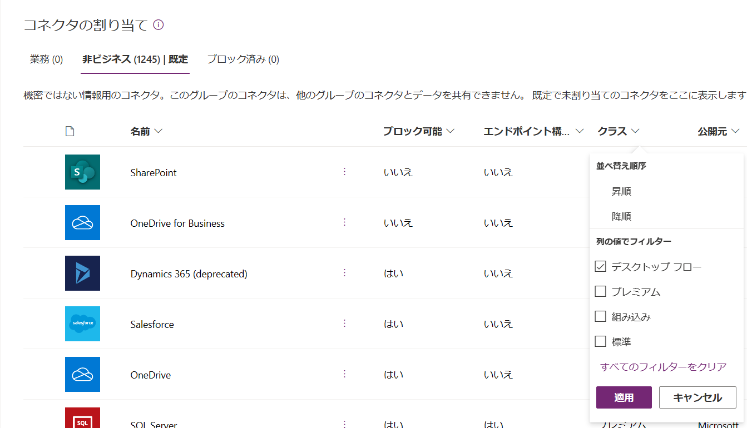The height and width of the screenshot is (428, 747).
Task: Open the more options menu for SharePoint
Action: (344, 172)
